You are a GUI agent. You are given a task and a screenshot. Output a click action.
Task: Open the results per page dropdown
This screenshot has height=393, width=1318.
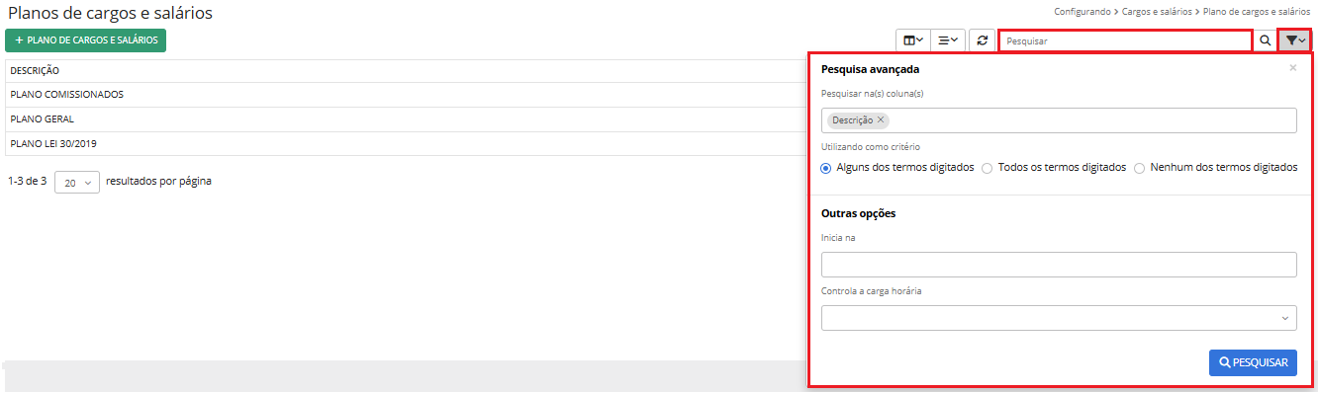click(x=77, y=183)
